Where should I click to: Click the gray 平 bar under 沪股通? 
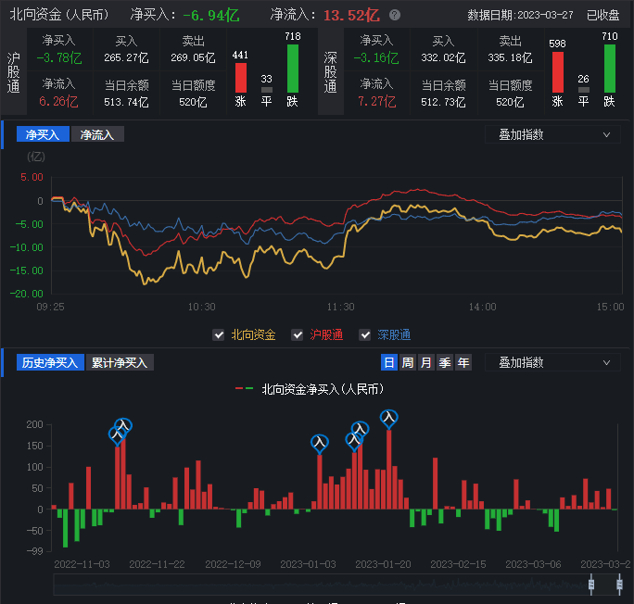pyautogui.click(x=267, y=89)
